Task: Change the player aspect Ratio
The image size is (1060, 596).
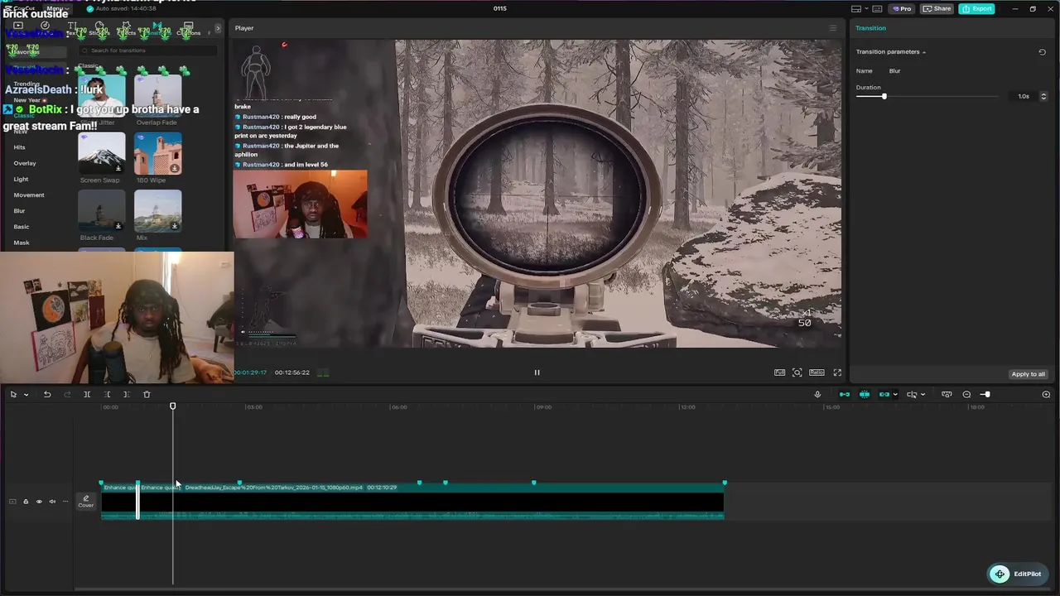Action: click(817, 372)
